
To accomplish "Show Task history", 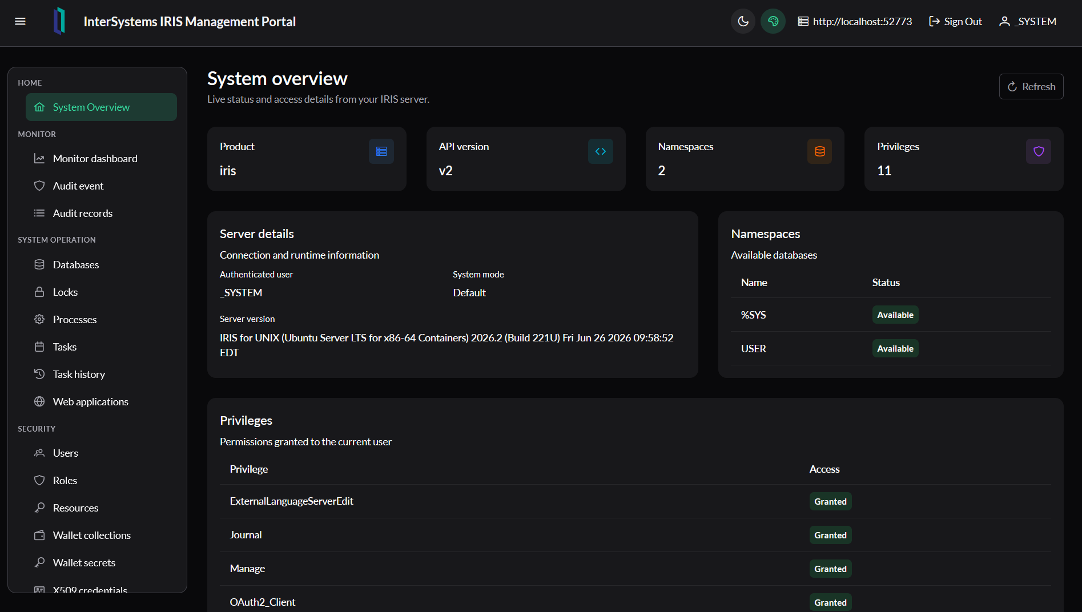I will (x=101, y=375).
